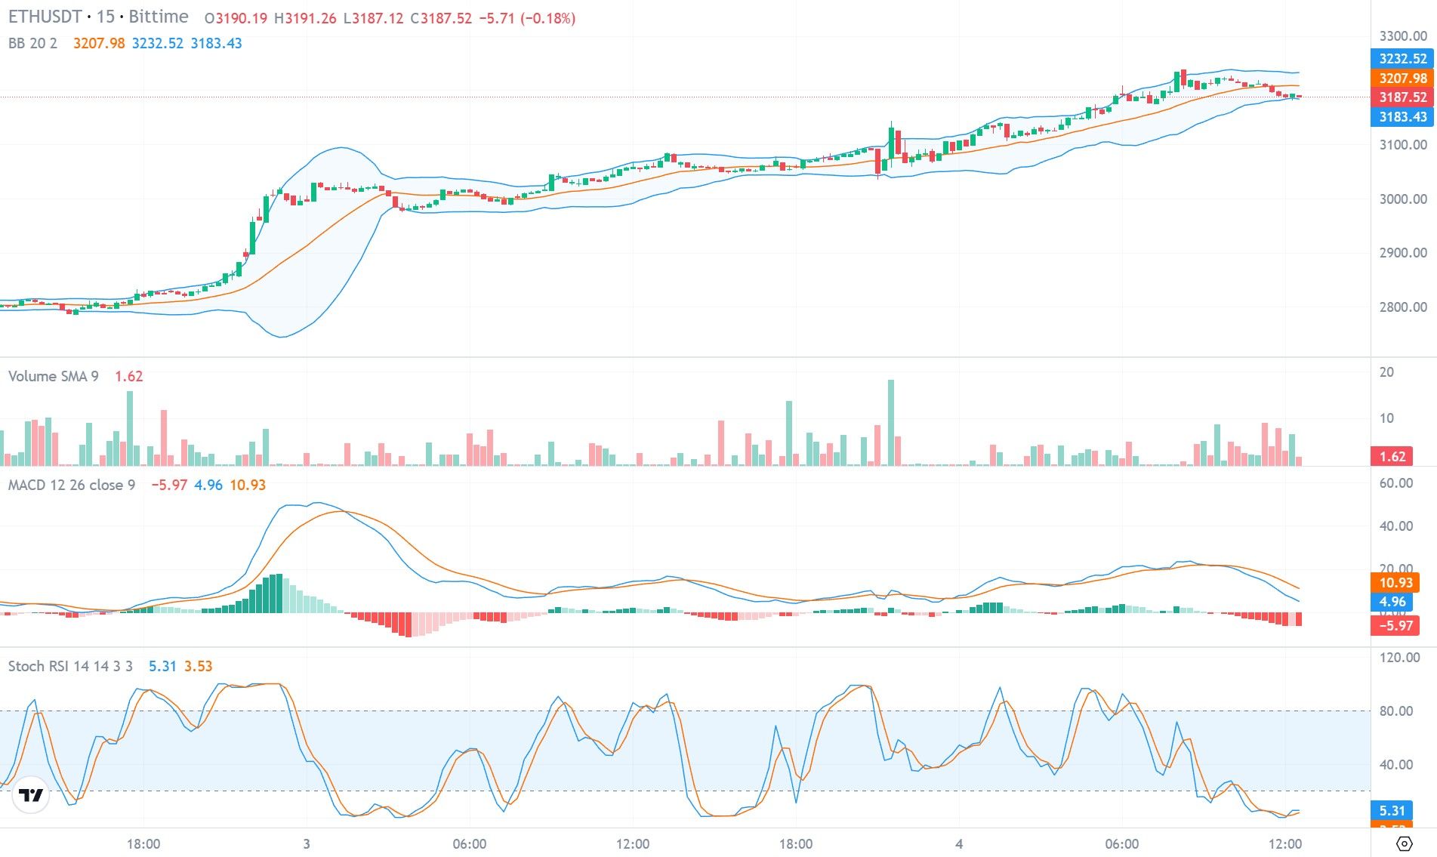The height and width of the screenshot is (857, 1437).
Task: Click the blue 3232.52 upper band label
Action: click(x=1402, y=57)
